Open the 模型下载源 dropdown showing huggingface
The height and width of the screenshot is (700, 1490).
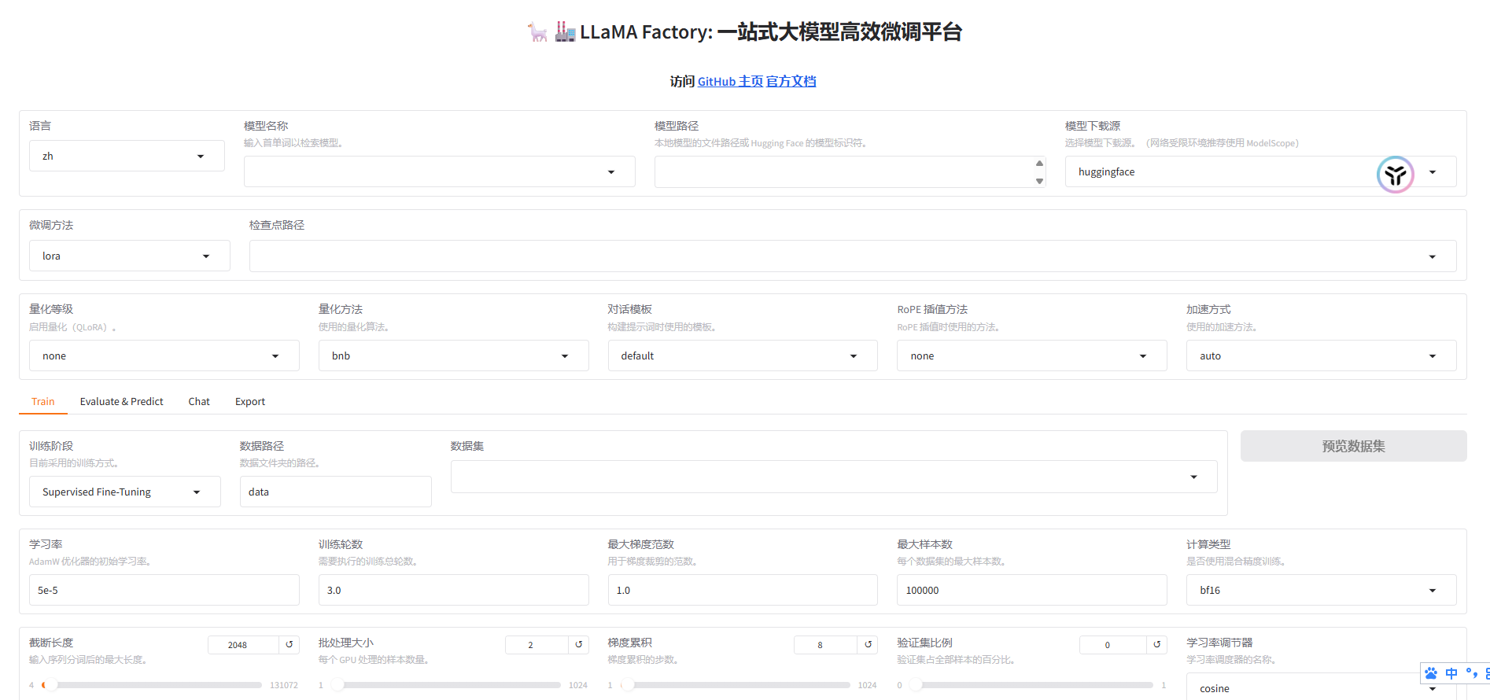tap(1260, 171)
